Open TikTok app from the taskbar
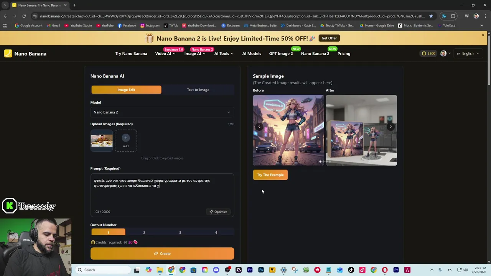 pos(351,270)
